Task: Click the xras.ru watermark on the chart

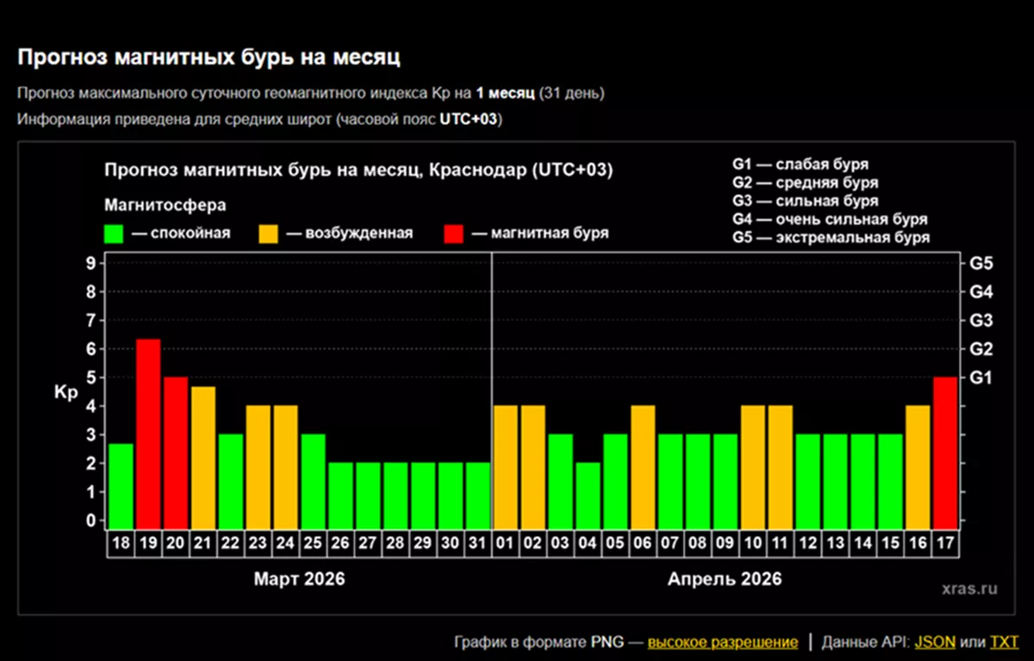Action: point(969,589)
